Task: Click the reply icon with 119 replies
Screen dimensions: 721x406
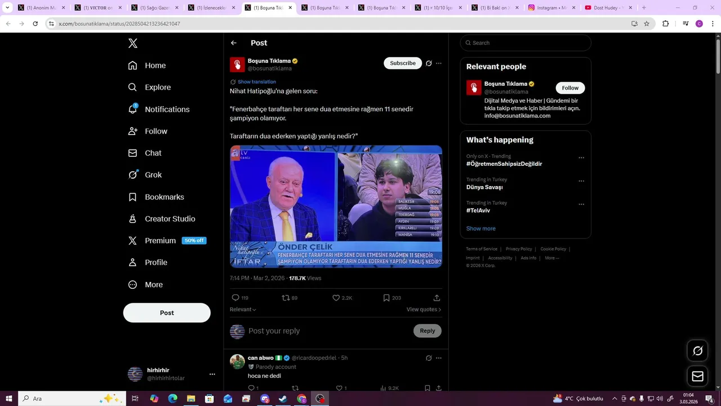Action: tap(240, 298)
